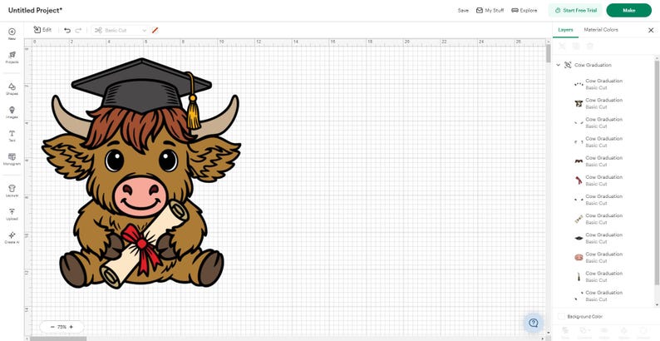Viewport: 660px width, 341px height.
Task: Click the New project icon
Action: pyautogui.click(x=12, y=34)
